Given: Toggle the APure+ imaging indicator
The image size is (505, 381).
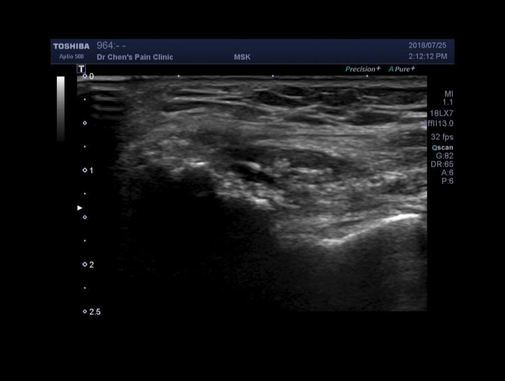Looking at the screenshot, I should (x=402, y=69).
